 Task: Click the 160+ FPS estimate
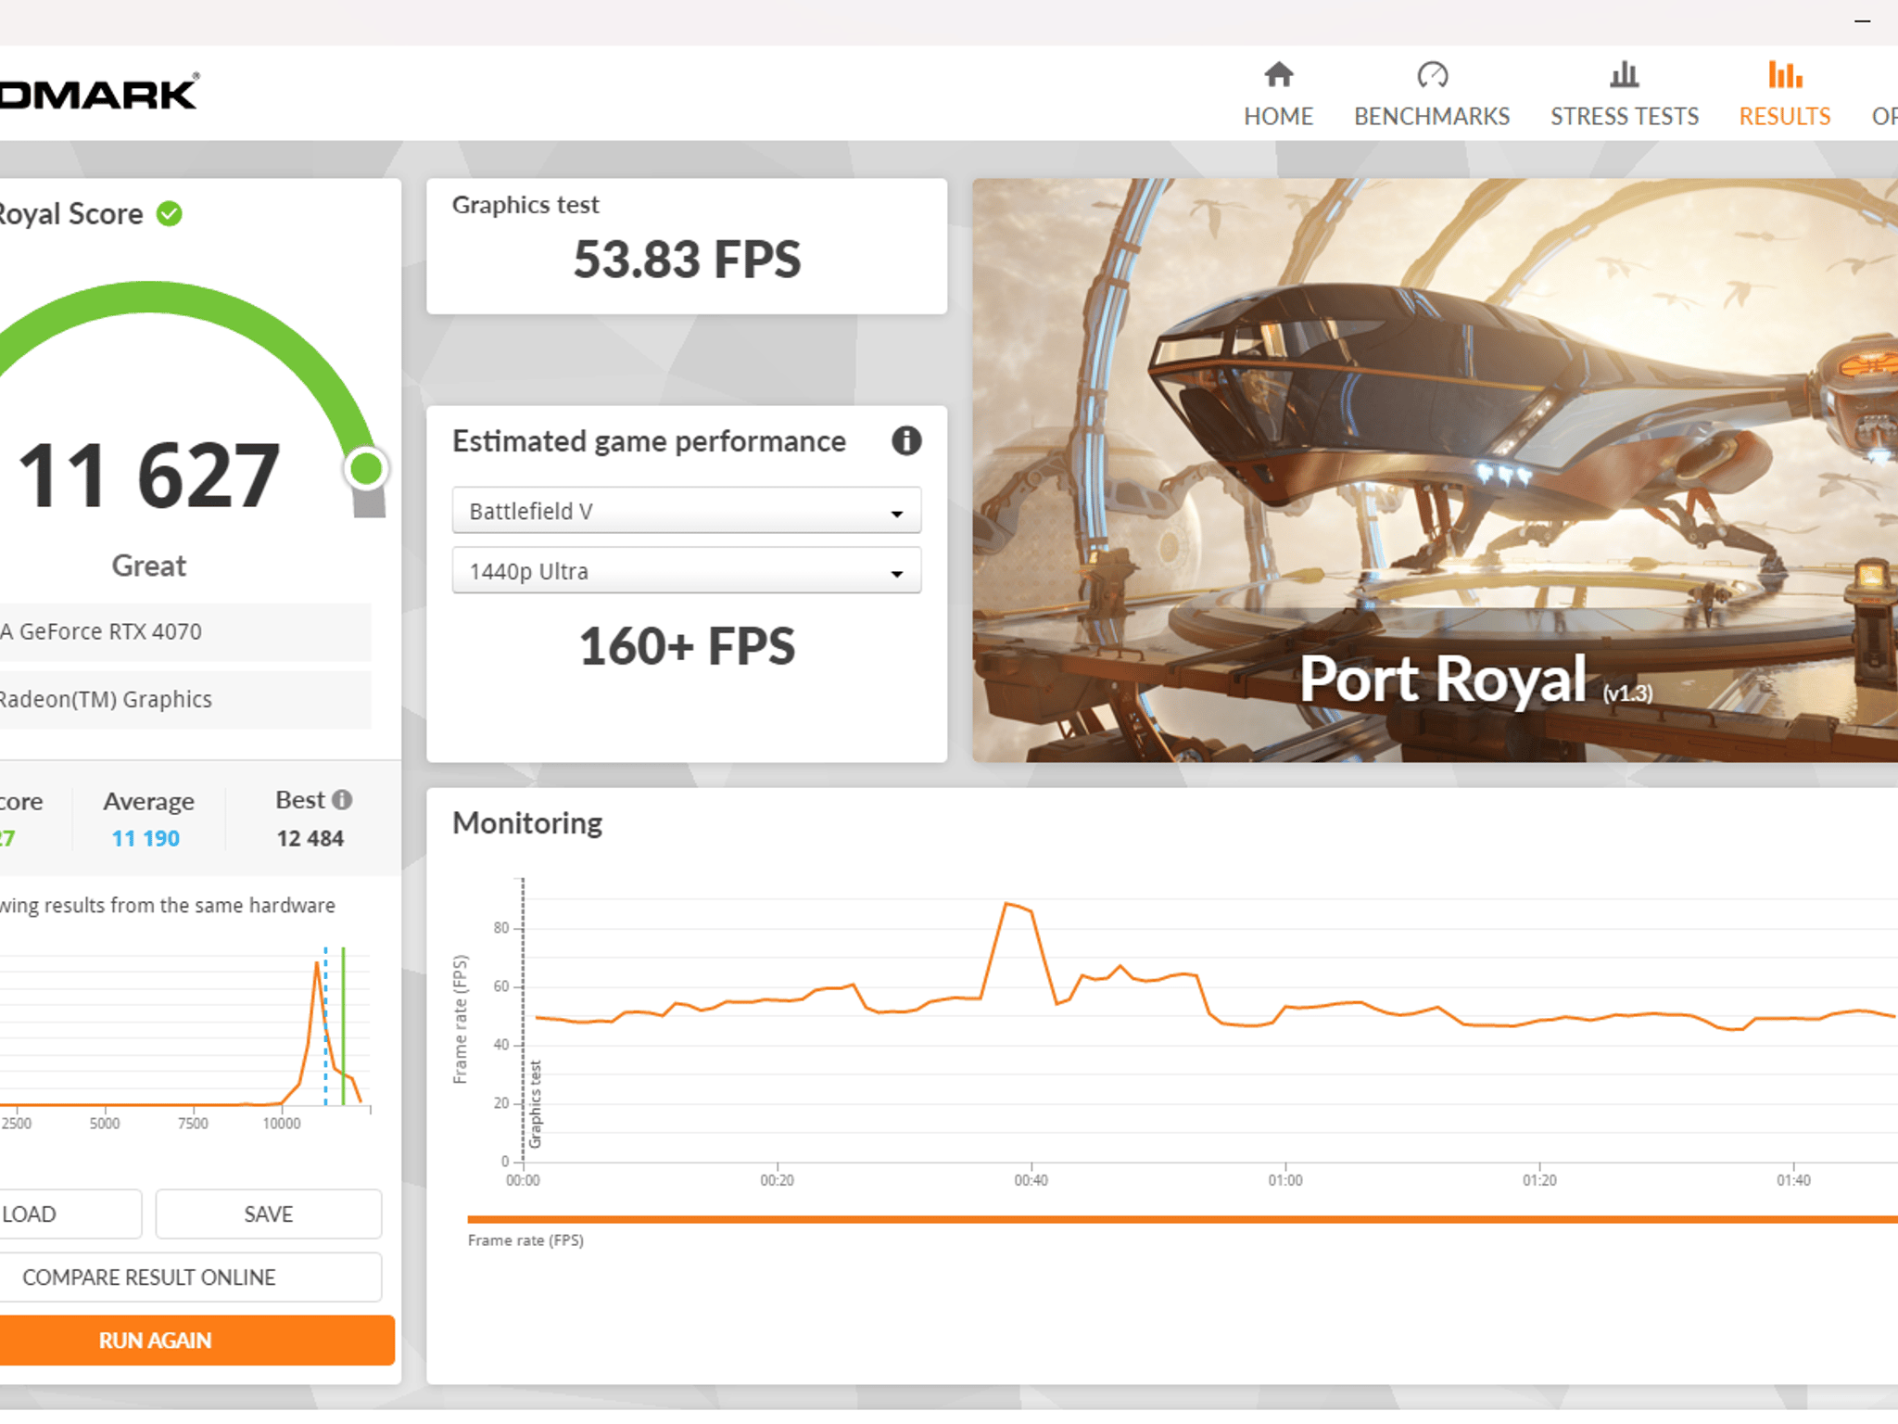(687, 646)
